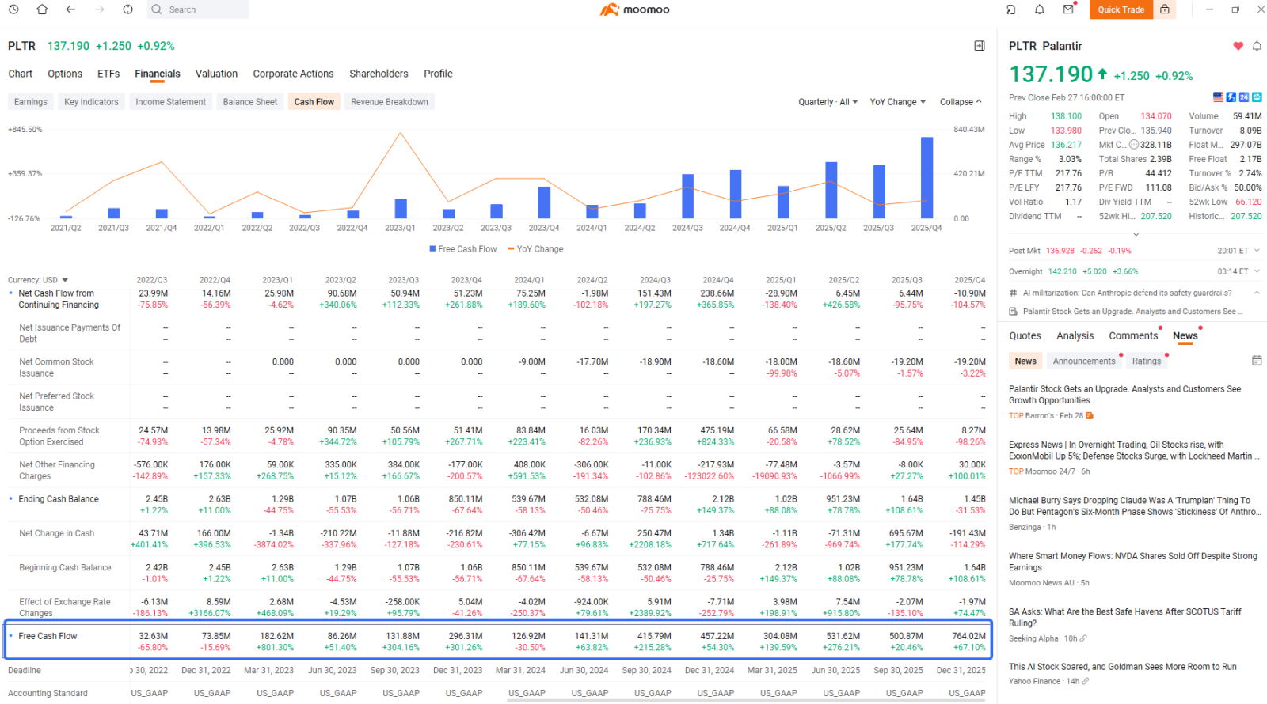Select the Income Statement sub-tab
Screen dimensions: 1267x704
(170, 102)
